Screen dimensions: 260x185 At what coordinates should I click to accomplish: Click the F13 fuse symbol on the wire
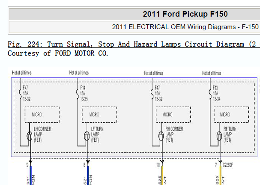210,94
